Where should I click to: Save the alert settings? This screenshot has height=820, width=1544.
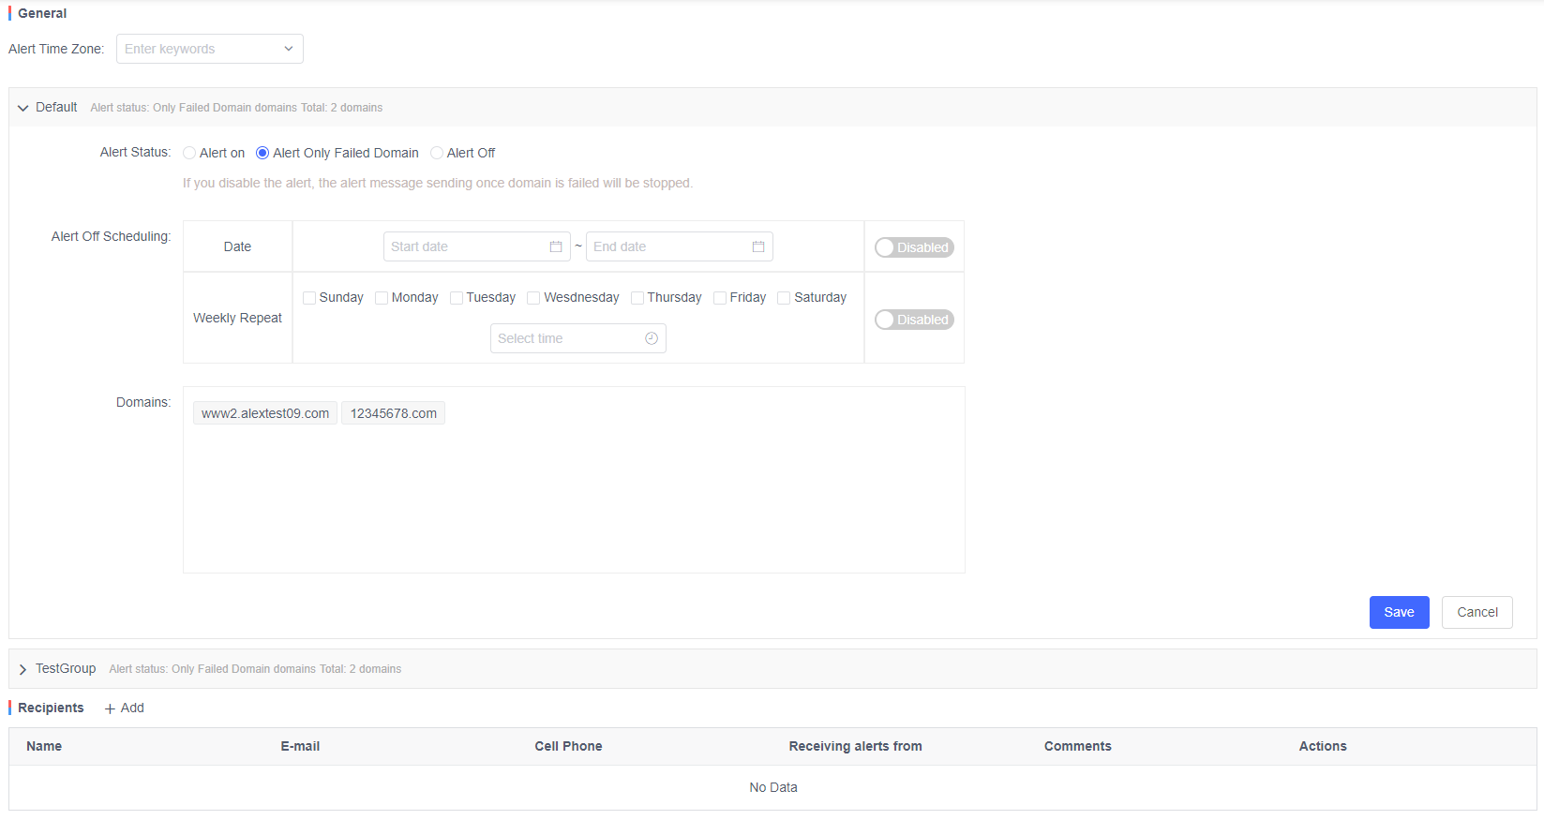tap(1399, 612)
